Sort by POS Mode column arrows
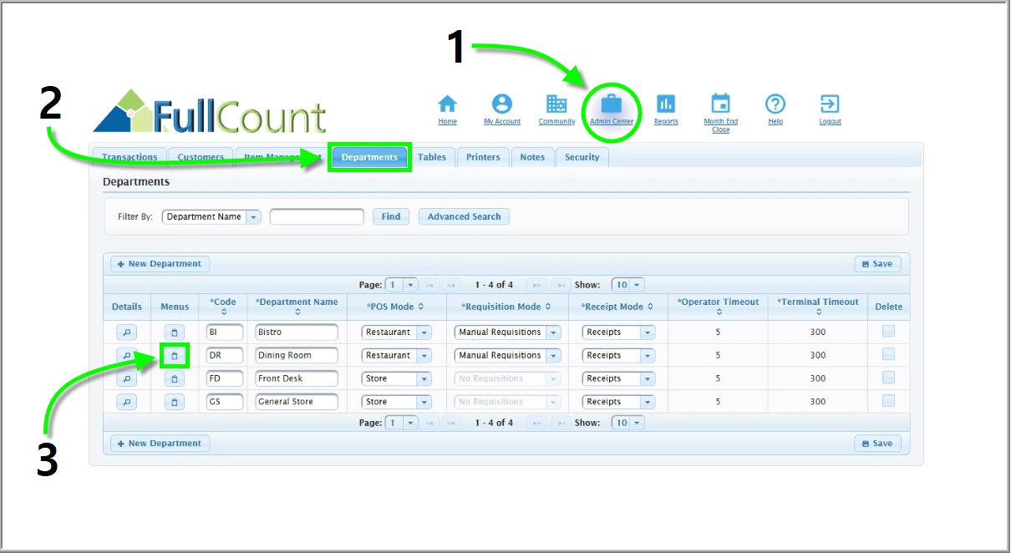This screenshot has height=553, width=1011. (421, 307)
